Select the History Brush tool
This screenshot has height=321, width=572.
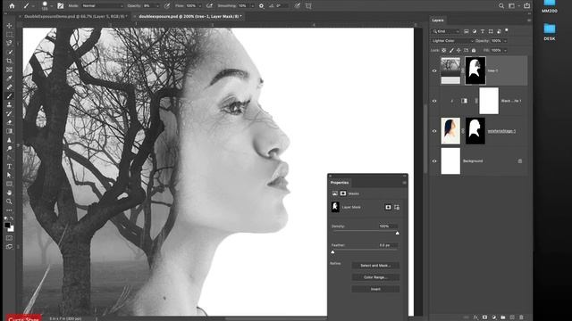click(10, 113)
